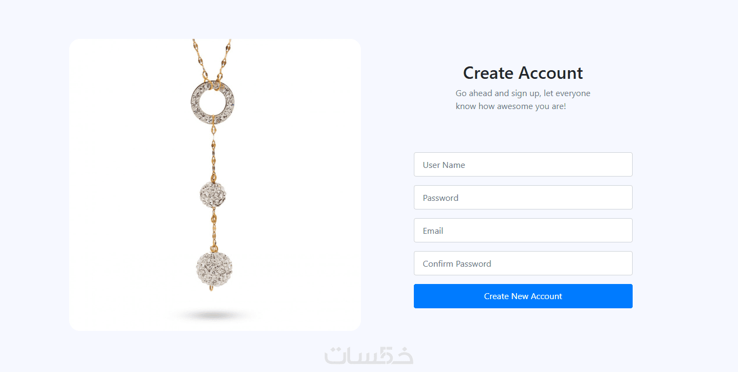The width and height of the screenshot is (738, 372).
Task: Click the gold chain above the ring
Action: pyautogui.click(x=212, y=59)
